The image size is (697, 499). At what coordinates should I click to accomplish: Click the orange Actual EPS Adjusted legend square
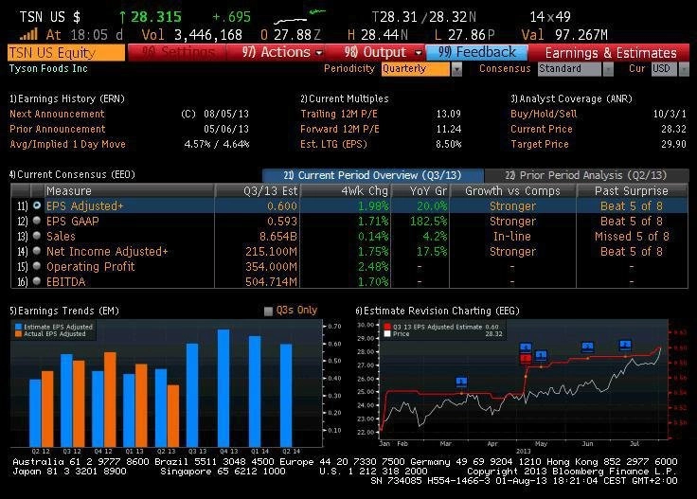(x=18, y=333)
